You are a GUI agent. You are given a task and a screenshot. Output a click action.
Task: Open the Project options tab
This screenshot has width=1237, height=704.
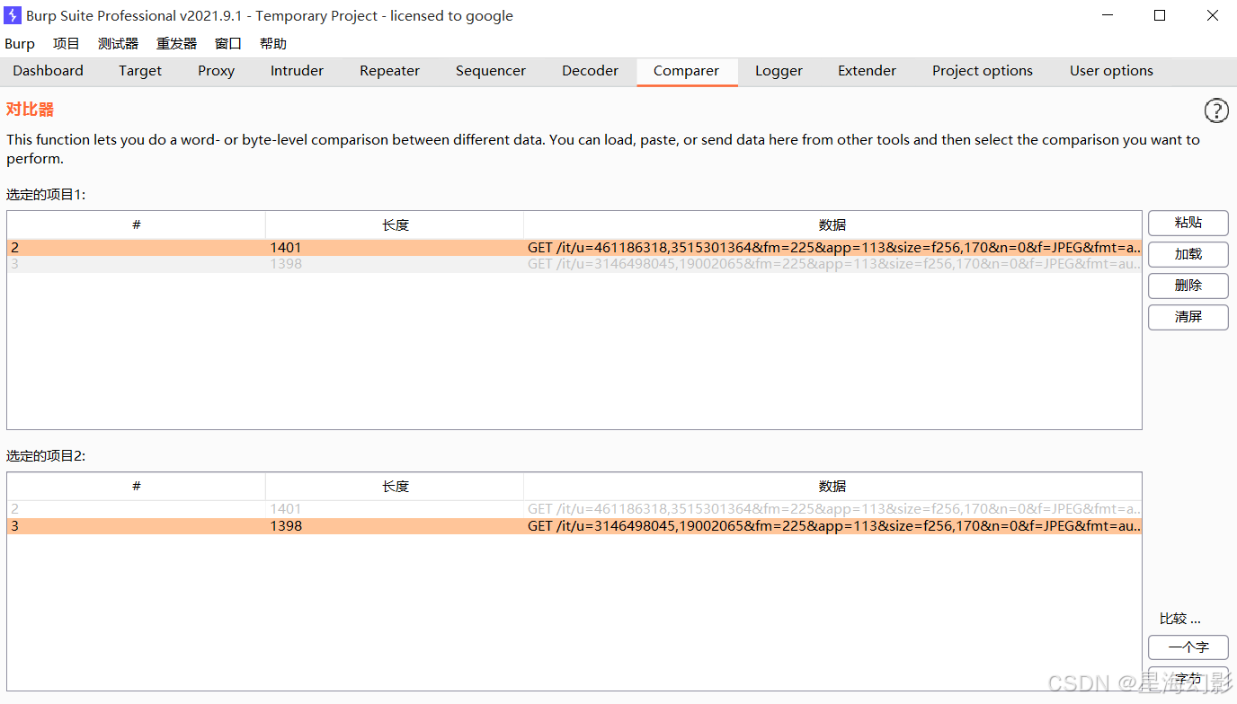(982, 71)
